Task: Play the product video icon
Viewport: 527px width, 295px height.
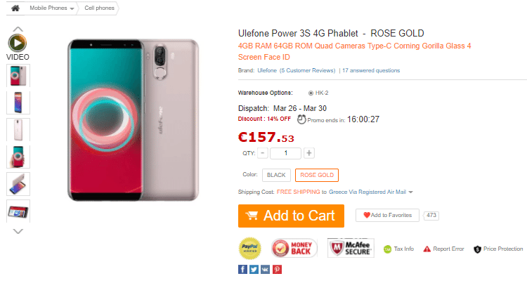Action: [x=18, y=43]
